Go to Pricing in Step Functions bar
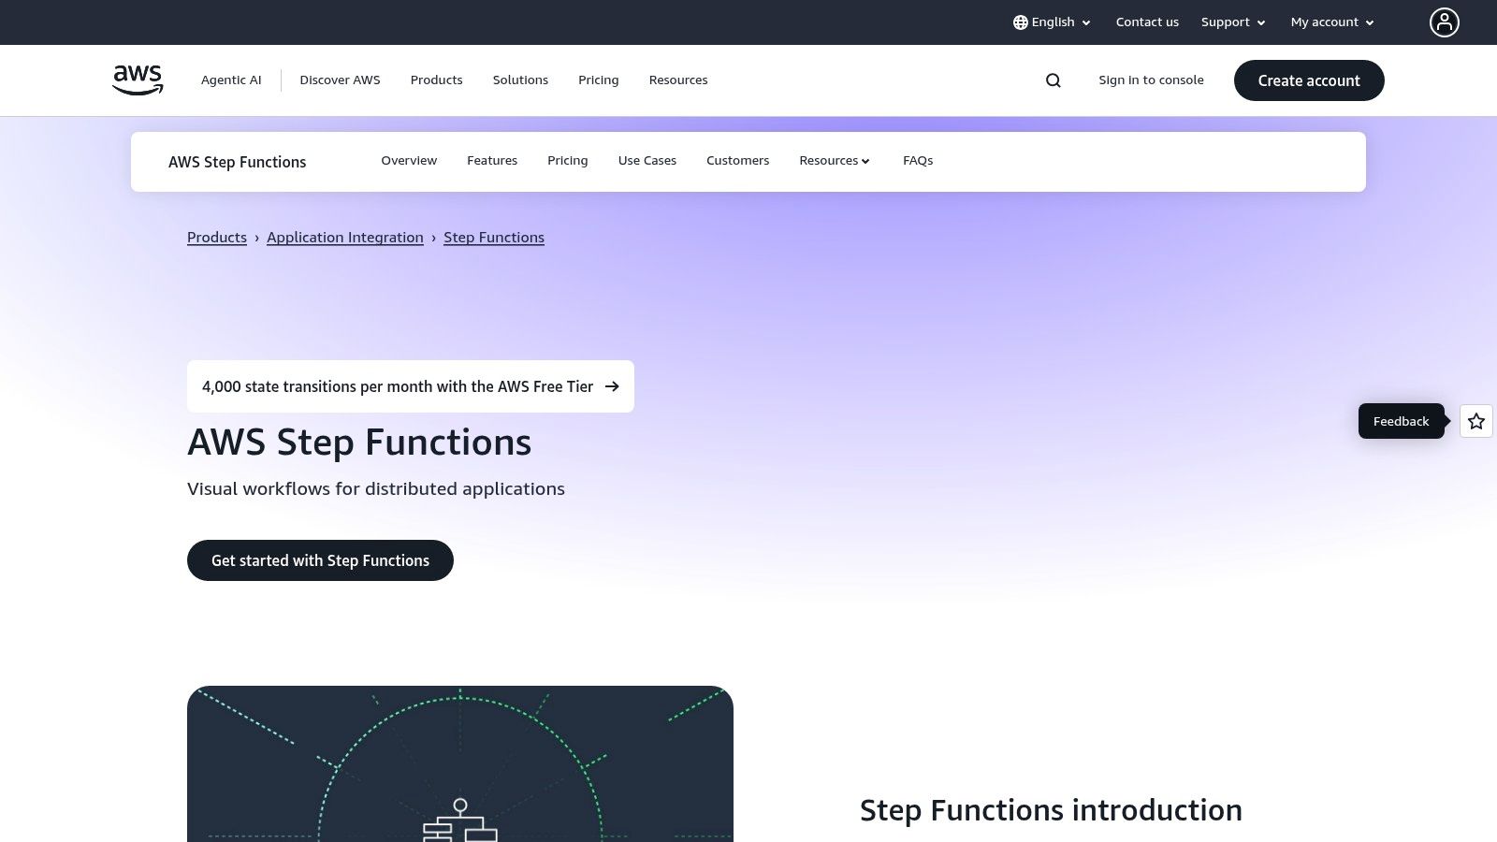 pyautogui.click(x=568, y=161)
